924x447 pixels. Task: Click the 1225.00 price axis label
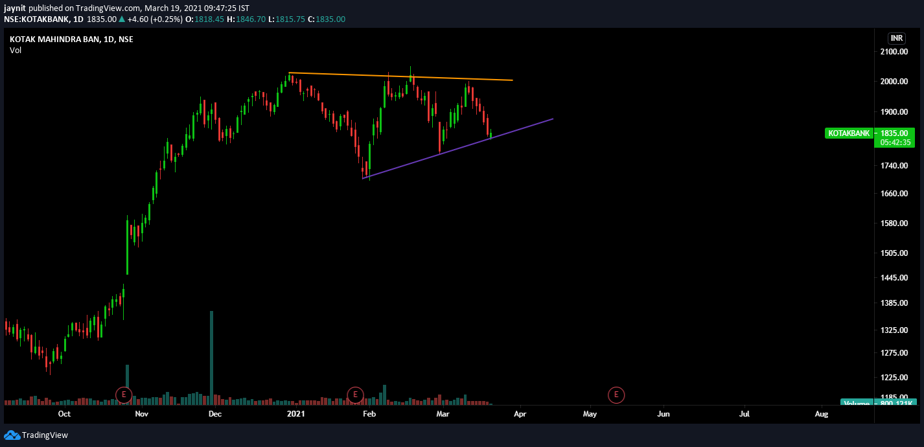pos(894,378)
